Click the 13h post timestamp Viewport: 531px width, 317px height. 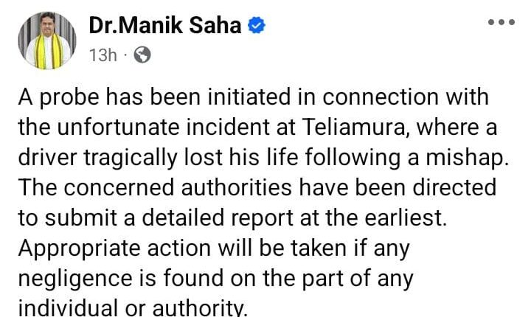(102, 55)
